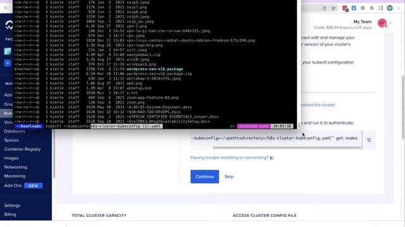Click 'vps-logo-big.png' line in terminal
Viewport: 405px width, 227px height.
pyautogui.click(x=145, y=45)
